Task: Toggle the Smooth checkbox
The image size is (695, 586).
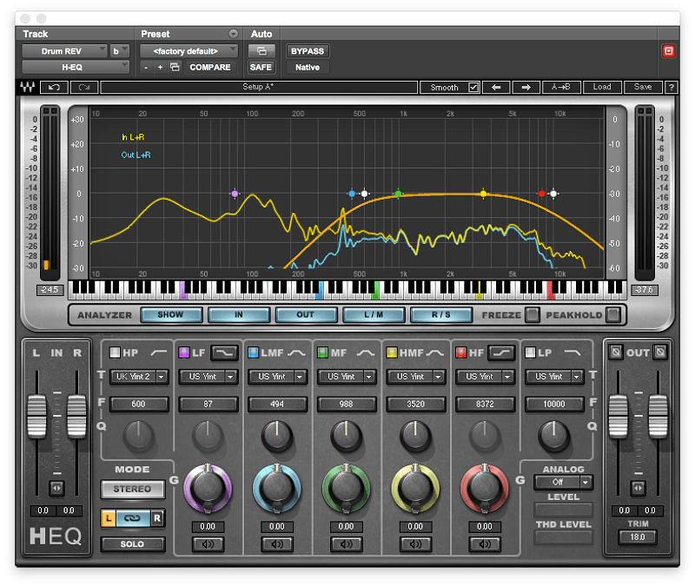Action: (x=473, y=88)
